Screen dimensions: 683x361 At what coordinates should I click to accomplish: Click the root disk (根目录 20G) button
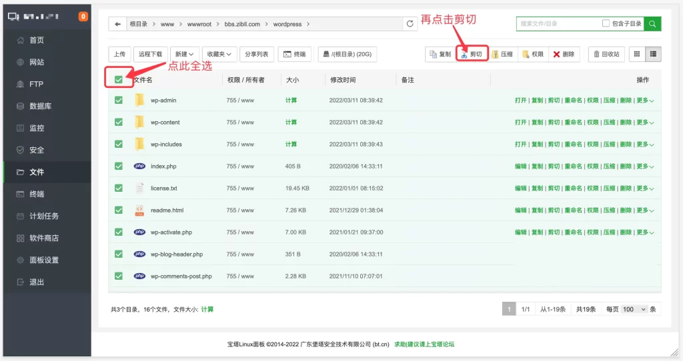pos(347,54)
